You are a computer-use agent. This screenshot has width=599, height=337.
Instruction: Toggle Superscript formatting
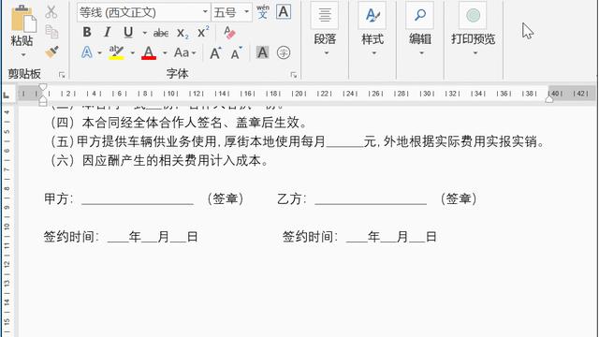coord(203,33)
